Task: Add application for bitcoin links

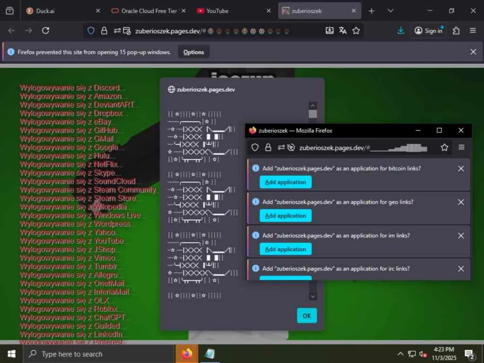Action: (285, 182)
